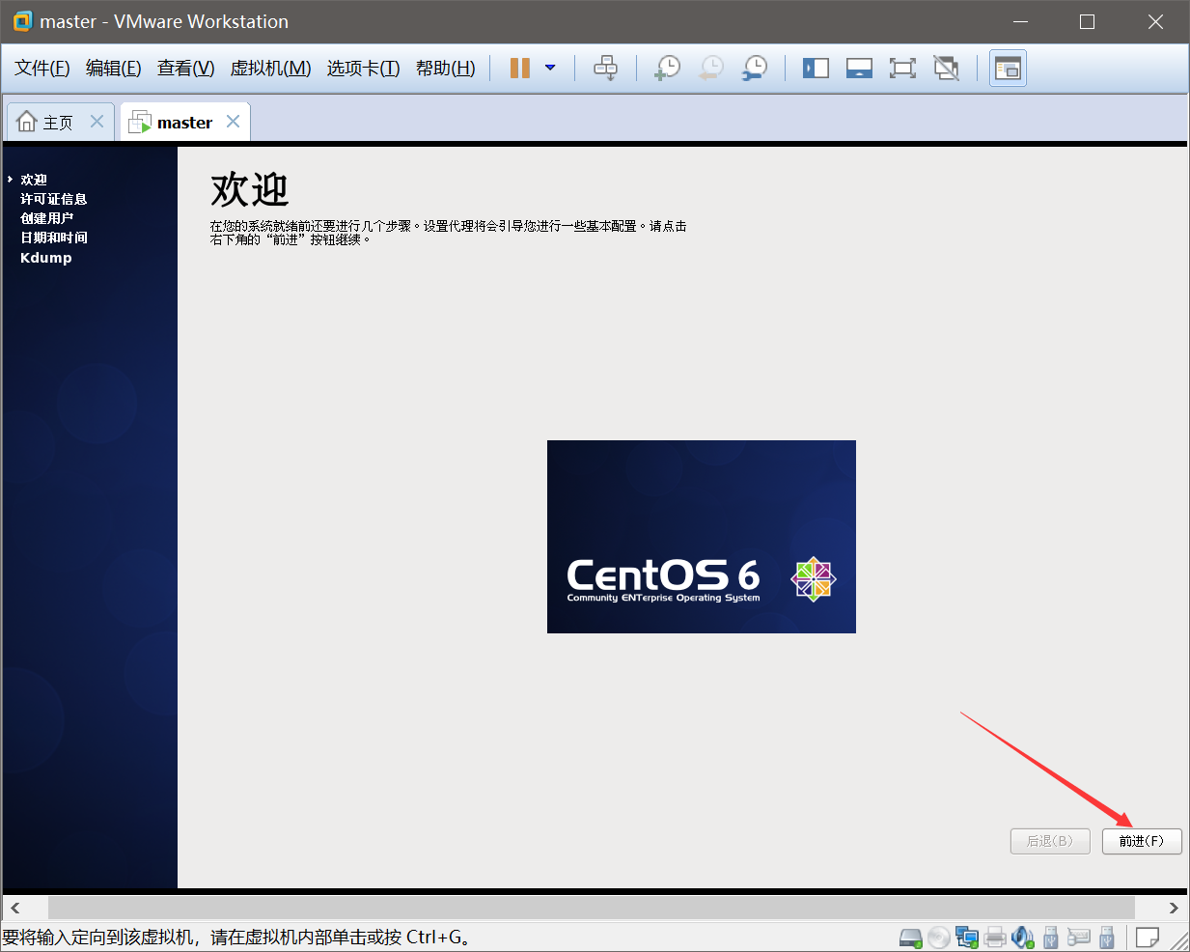Minimize the VMware Workstation window
Image resolution: width=1190 pixels, height=952 pixels.
(x=1021, y=21)
